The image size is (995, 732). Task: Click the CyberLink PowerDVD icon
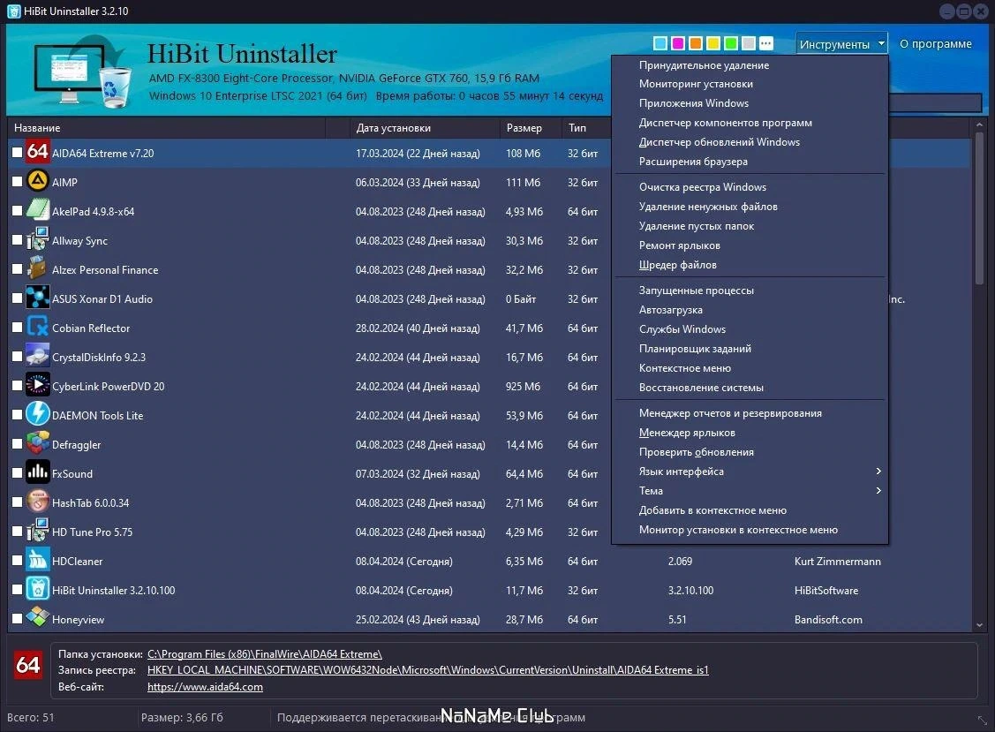tap(37, 386)
